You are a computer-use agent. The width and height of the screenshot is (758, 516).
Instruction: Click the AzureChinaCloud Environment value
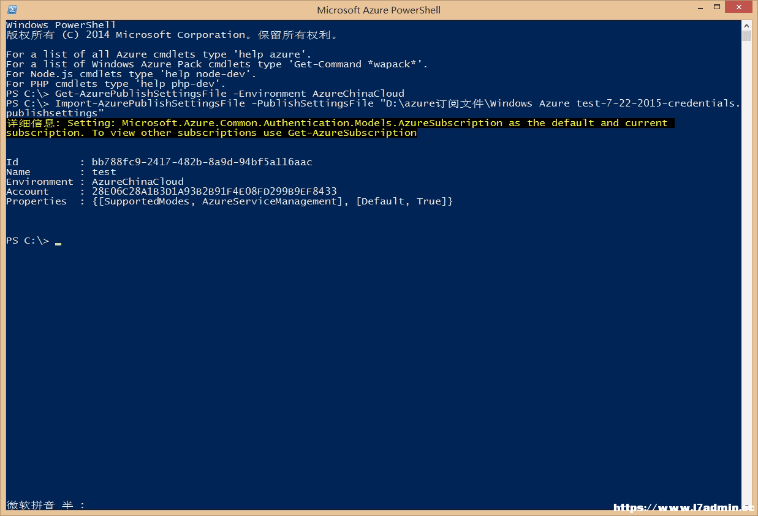138,182
